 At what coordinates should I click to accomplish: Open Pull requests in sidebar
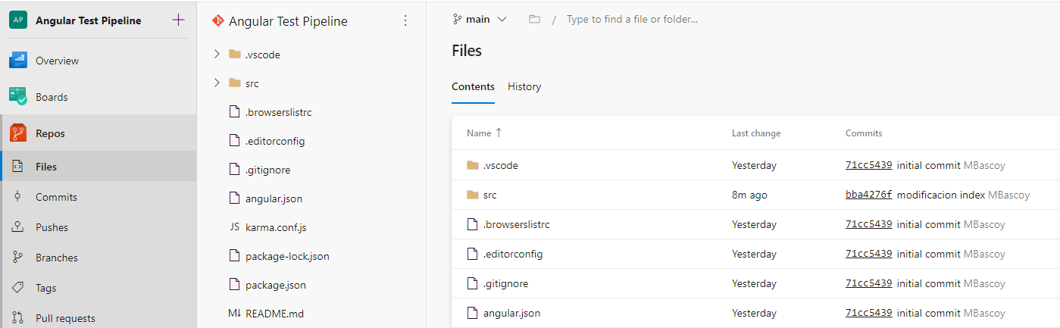coord(65,318)
